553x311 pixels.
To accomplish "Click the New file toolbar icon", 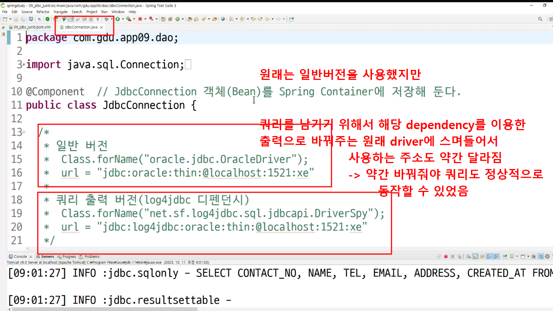I will pos(5,19).
